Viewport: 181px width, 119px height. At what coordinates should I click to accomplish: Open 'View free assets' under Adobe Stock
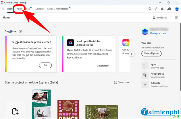(157, 77)
